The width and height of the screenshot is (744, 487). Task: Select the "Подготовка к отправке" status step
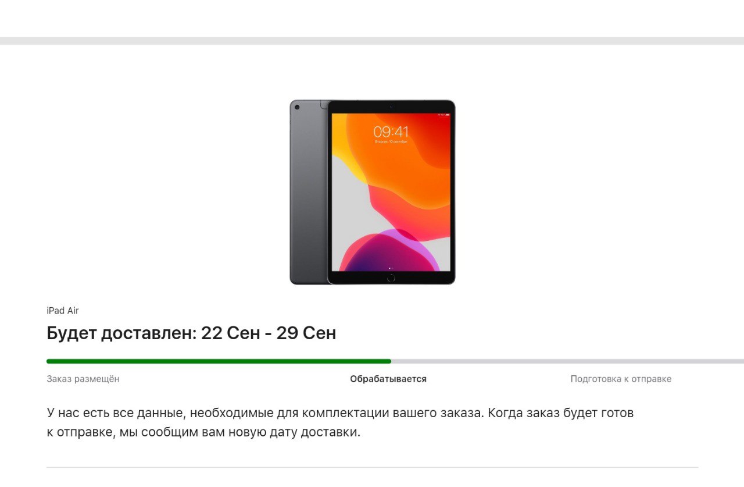[621, 379]
